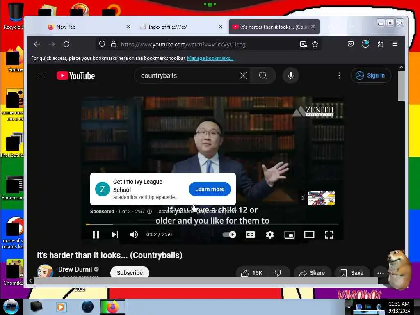The image size is (420, 315).
Task: Click Manage bookmarks link
Action: (x=210, y=58)
